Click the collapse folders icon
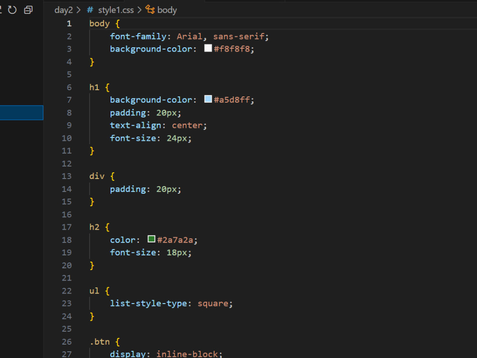This screenshot has width=477, height=358. (x=28, y=10)
